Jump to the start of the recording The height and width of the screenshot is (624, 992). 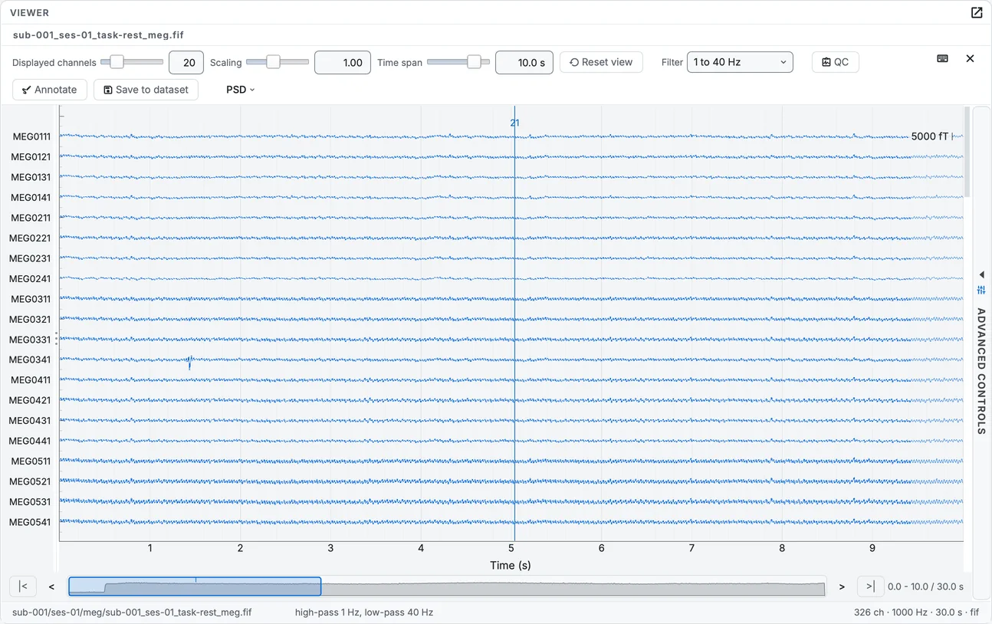click(23, 586)
